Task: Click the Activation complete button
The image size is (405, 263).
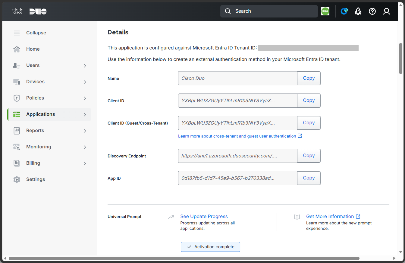Action: point(210,247)
